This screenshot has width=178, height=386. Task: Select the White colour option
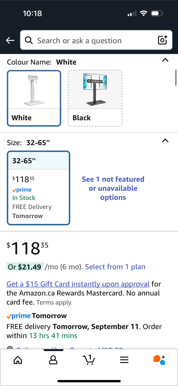[34, 98]
